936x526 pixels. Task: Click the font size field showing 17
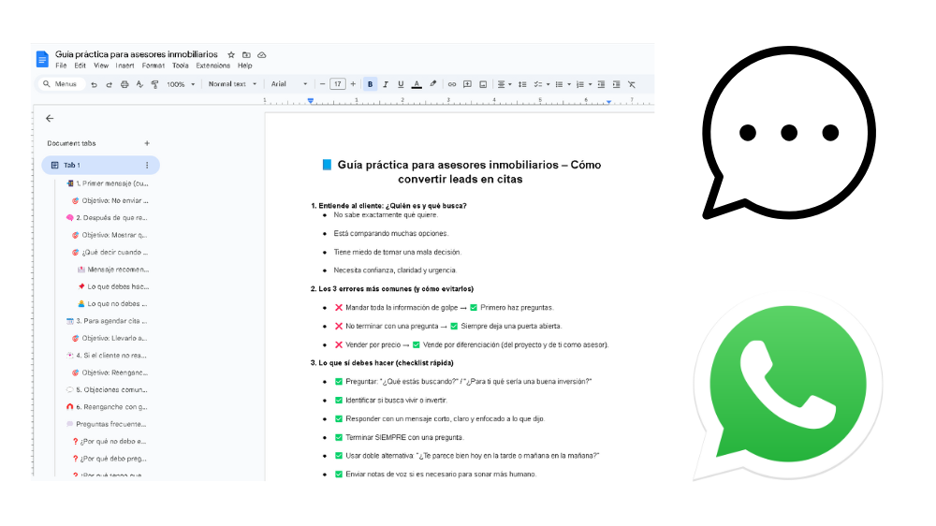(x=337, y=84)
